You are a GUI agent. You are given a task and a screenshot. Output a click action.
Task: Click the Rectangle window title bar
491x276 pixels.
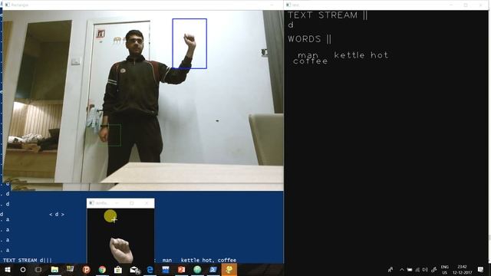[143, 5]
